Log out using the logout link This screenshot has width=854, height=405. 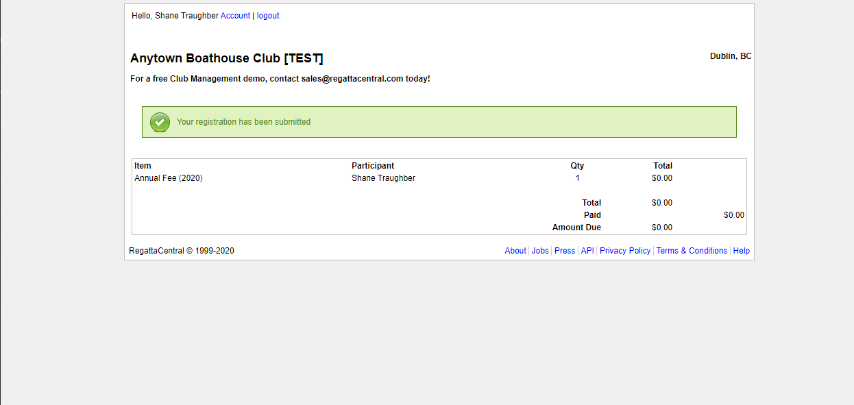[268, 16]
